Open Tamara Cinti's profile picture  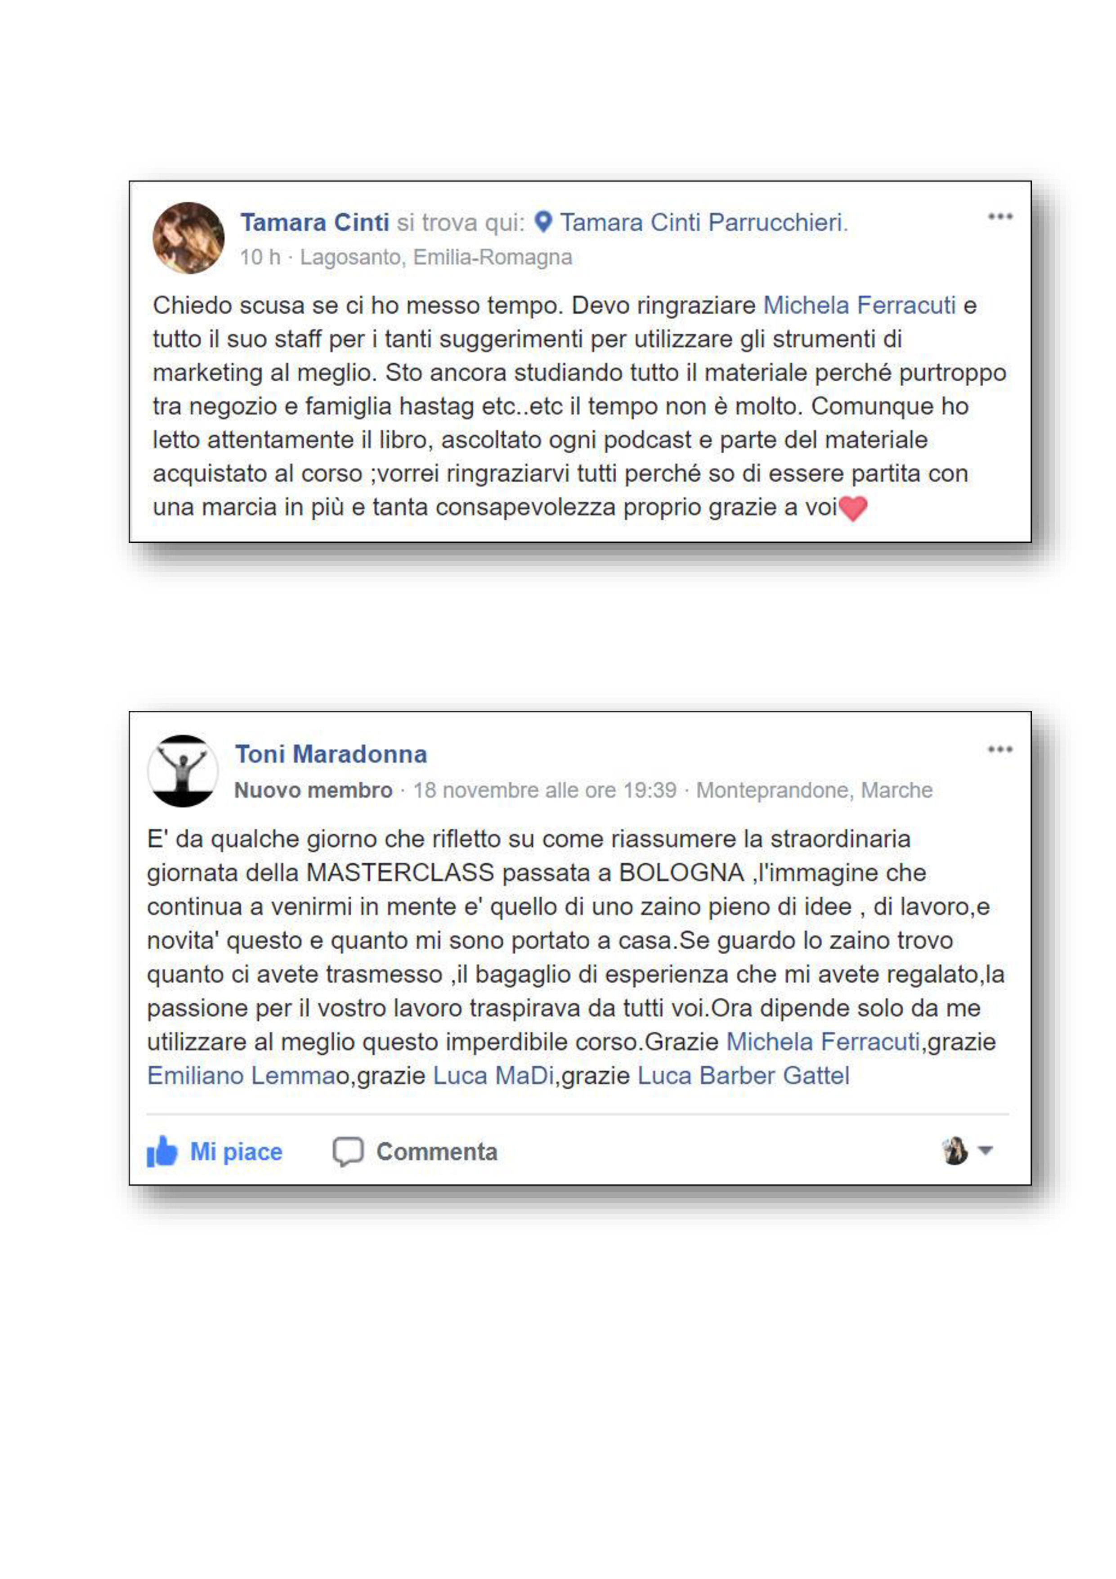188,238
